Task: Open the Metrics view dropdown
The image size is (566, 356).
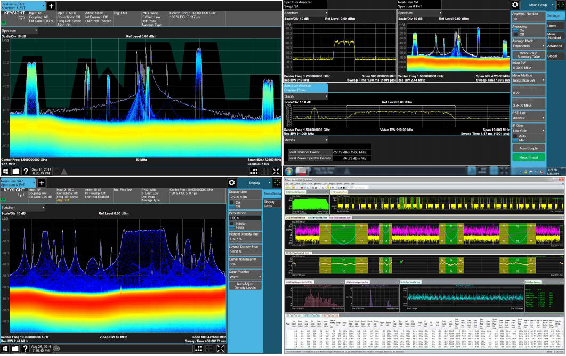Action: pos(306,140)
